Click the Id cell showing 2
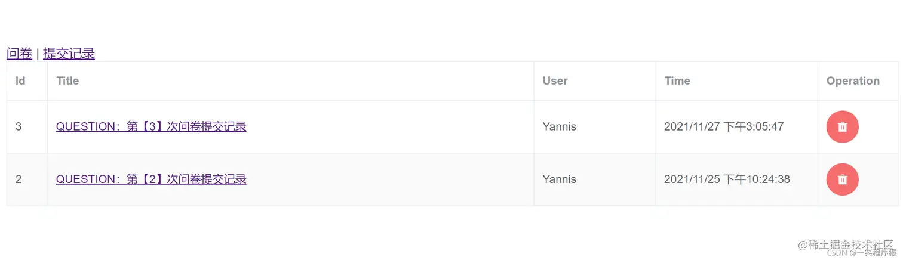The height and width of the screenshot is (260, 903). tap(27, 179)
